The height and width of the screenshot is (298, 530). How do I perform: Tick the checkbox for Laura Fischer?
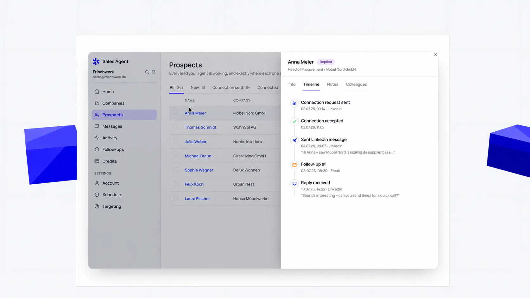[175, 198]
